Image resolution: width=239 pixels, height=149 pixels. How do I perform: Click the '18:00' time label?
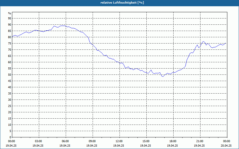click(173, 141)
